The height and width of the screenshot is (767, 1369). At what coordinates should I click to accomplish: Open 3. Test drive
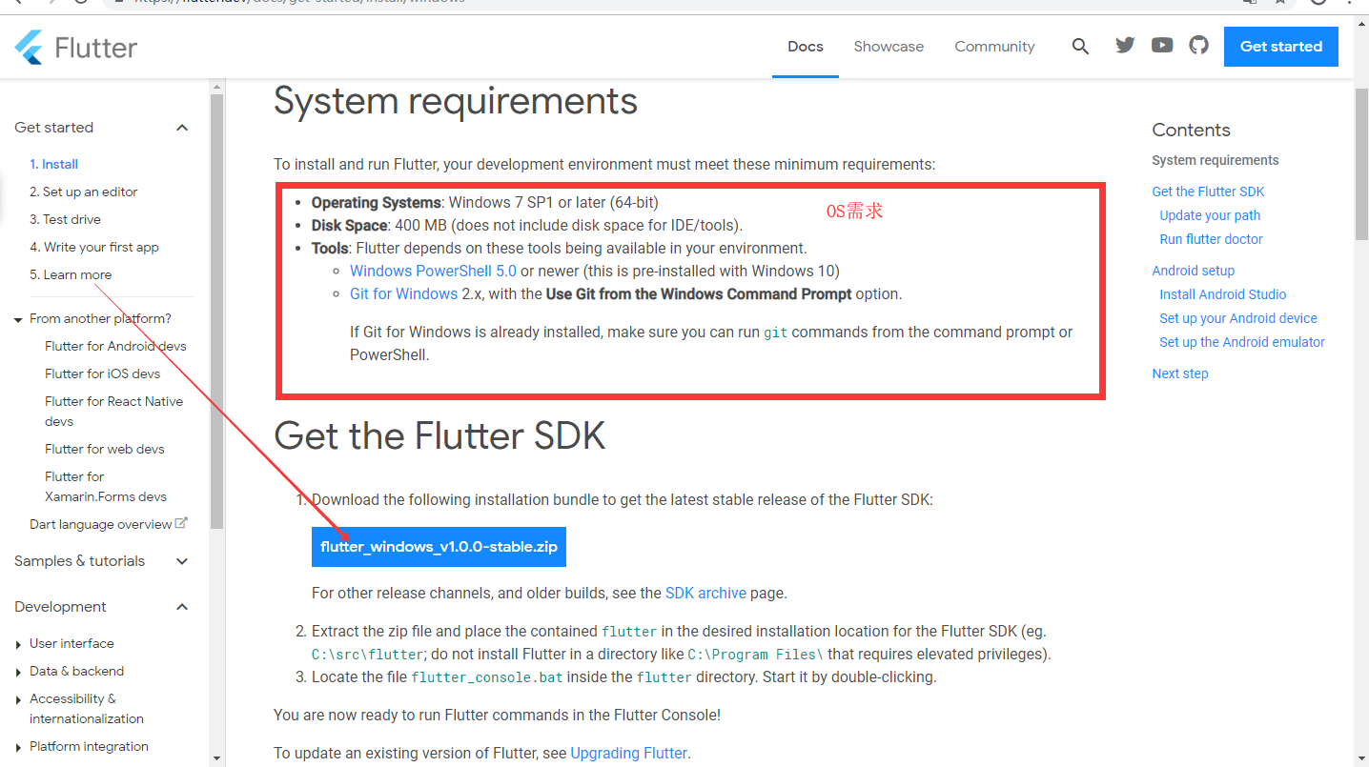point(65,219)
